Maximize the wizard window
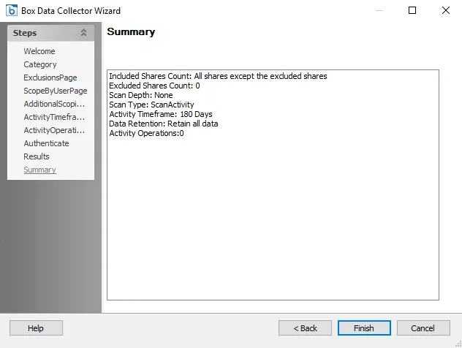This screenshot has height=348, width=462. point(412,10)
